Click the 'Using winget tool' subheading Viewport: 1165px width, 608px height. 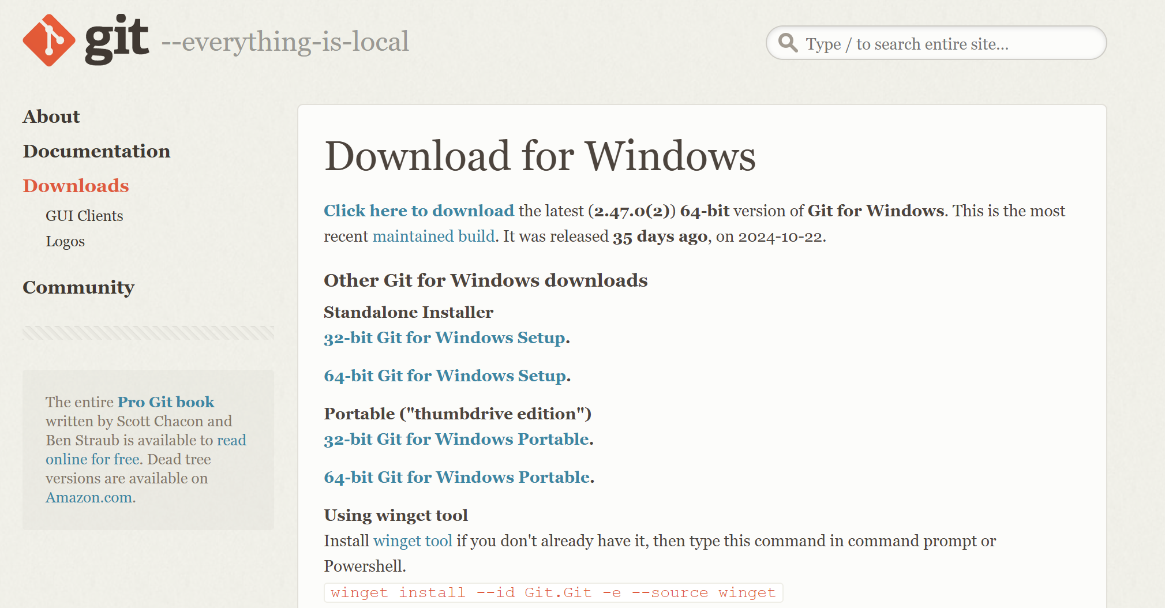coord(396,515)
